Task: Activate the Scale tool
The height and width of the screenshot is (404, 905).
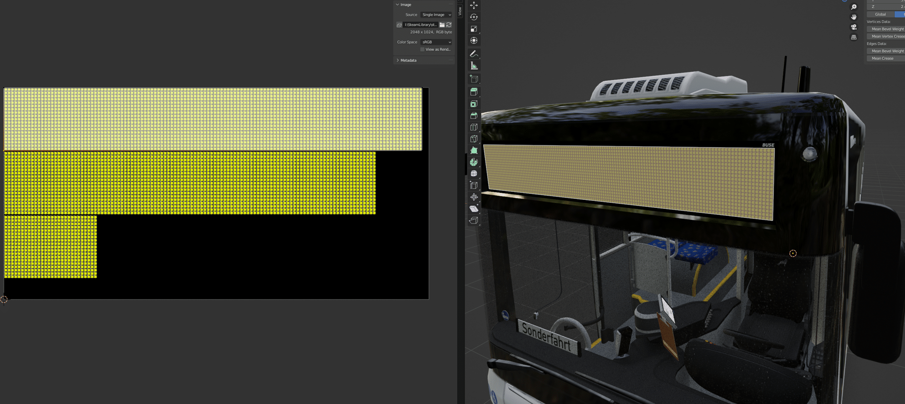Action: [474, 29]
